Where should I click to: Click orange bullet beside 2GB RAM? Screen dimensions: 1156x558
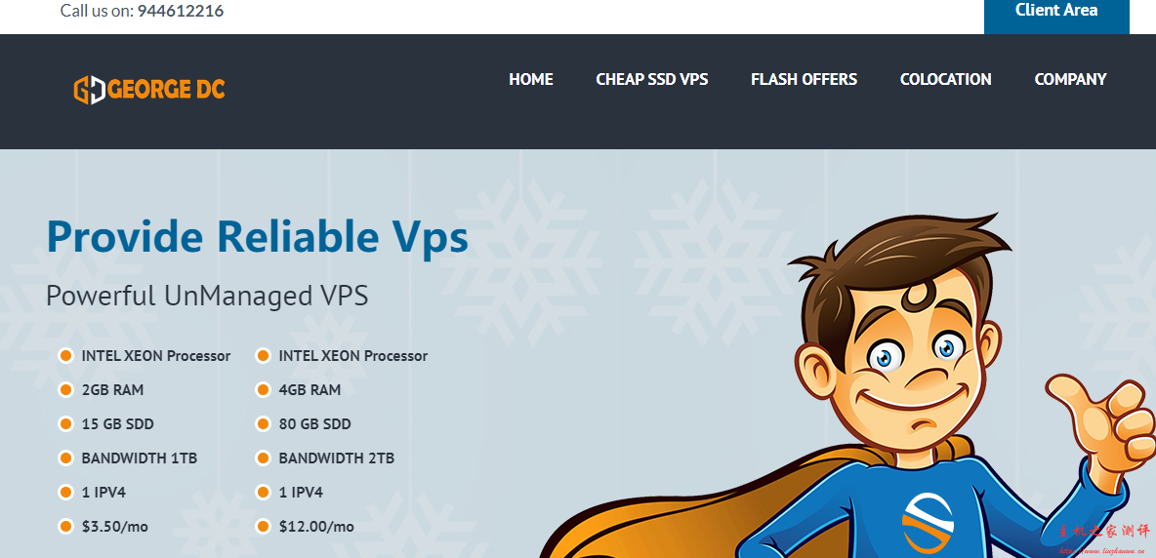coord(65,390)
